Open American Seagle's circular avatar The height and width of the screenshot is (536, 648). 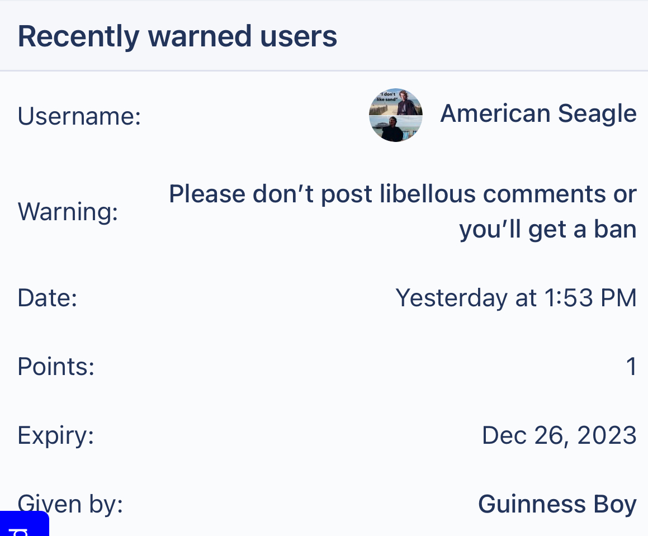coord(395,115)
